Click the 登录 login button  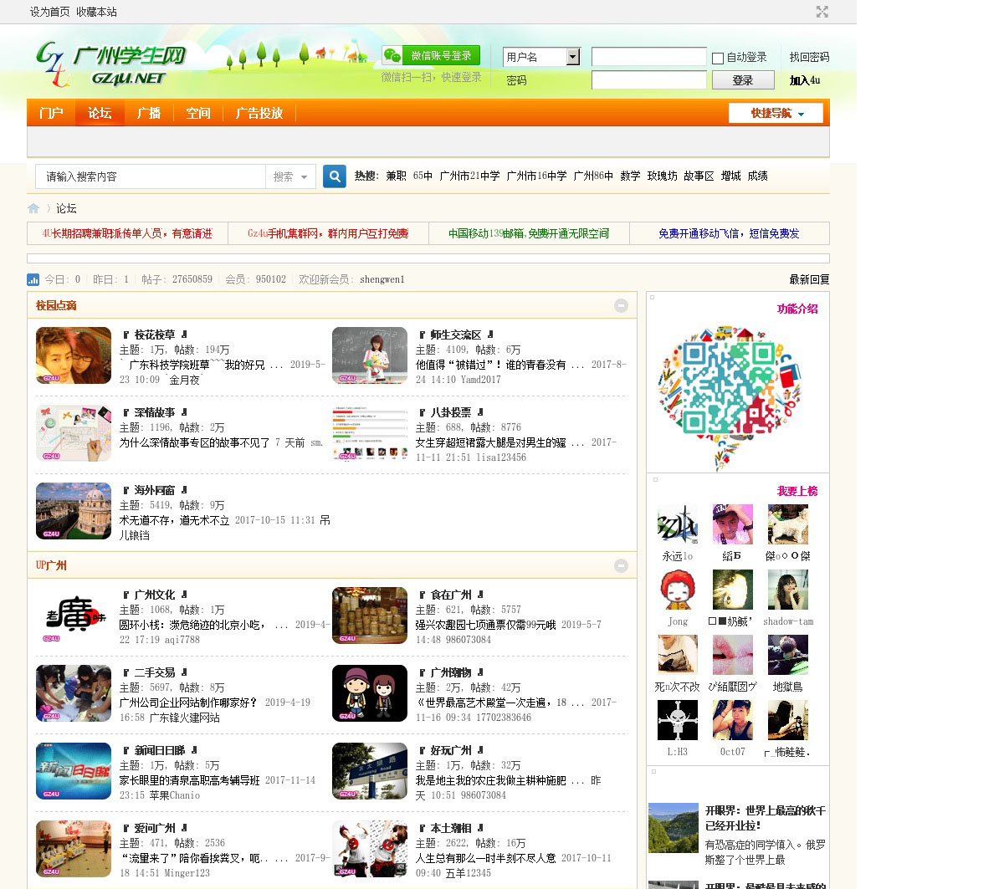pos(743,80)
